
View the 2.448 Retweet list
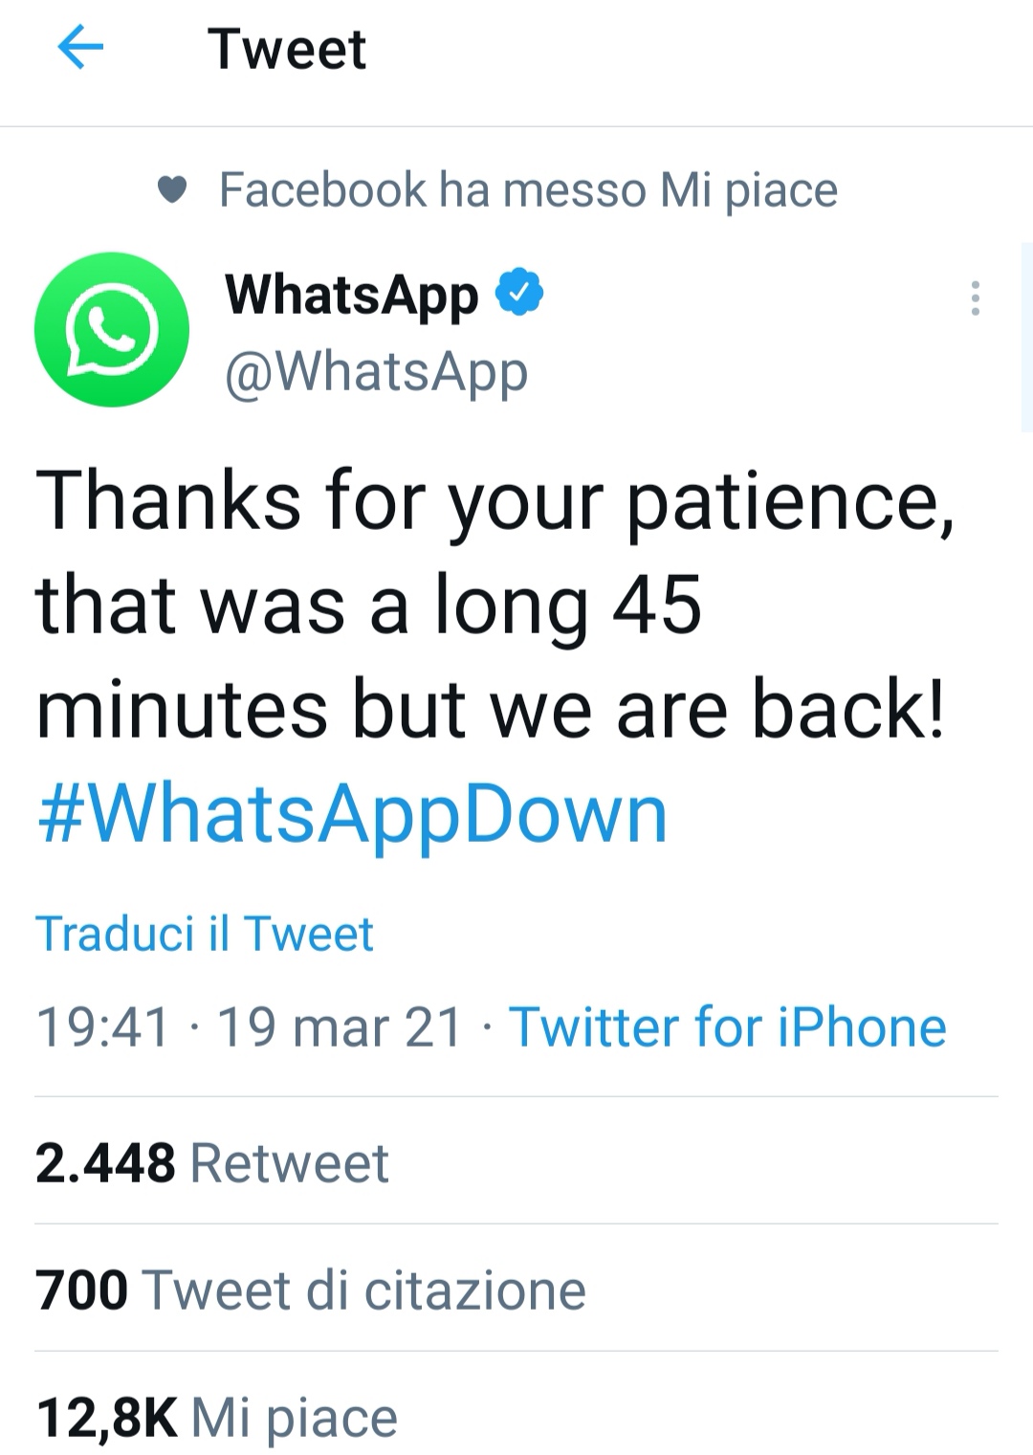click(x=211, y=1162)
